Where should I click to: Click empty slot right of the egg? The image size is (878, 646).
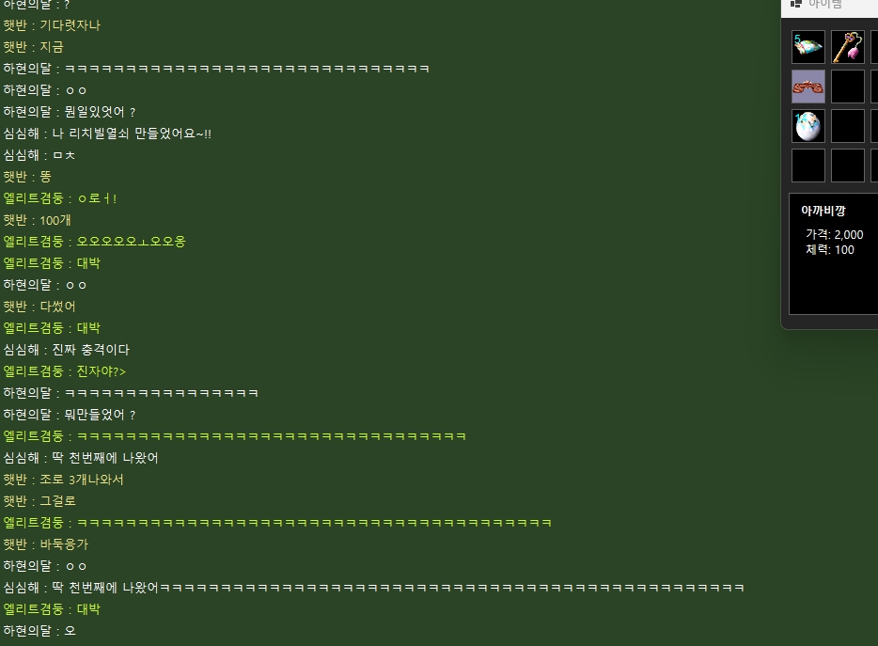click(848, 126)
